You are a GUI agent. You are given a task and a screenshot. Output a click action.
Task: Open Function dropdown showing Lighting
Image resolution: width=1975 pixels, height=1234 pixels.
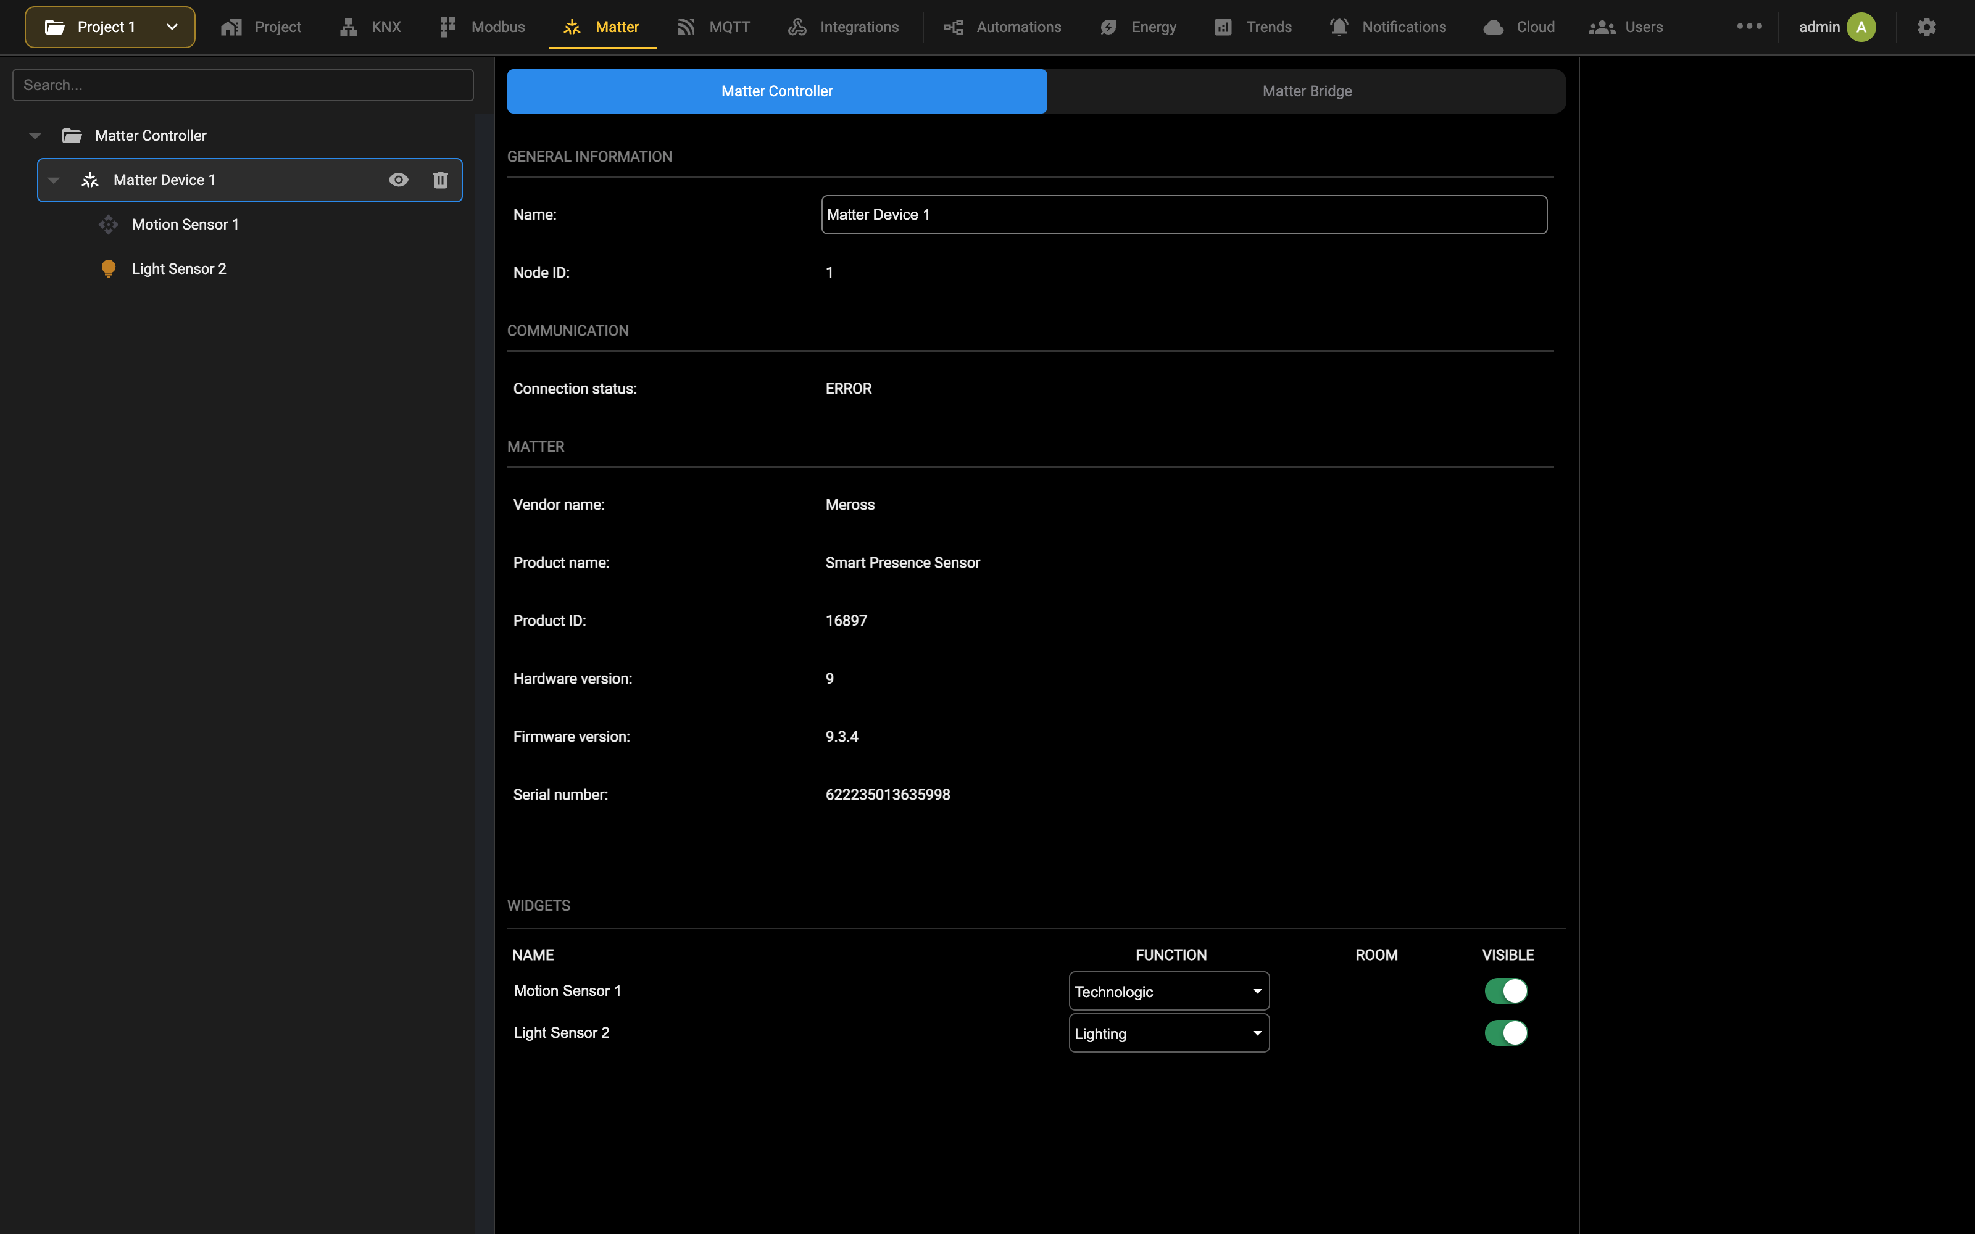click(x=1169, y=1033)
